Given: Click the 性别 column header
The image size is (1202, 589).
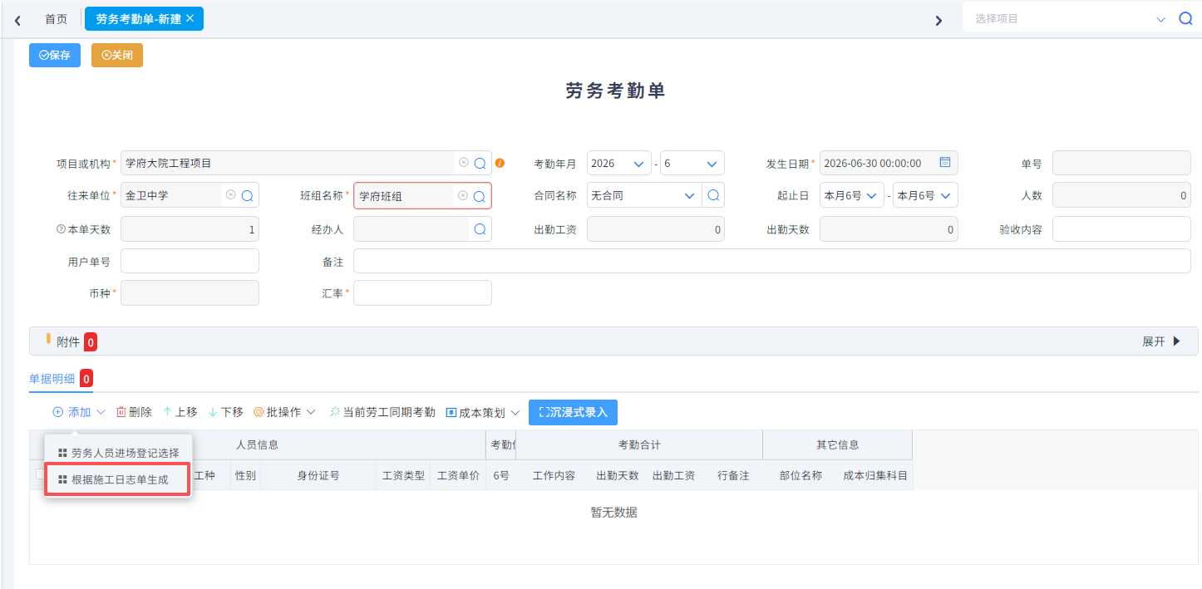Looking at the screenshot, I should (x=245, y=476).
